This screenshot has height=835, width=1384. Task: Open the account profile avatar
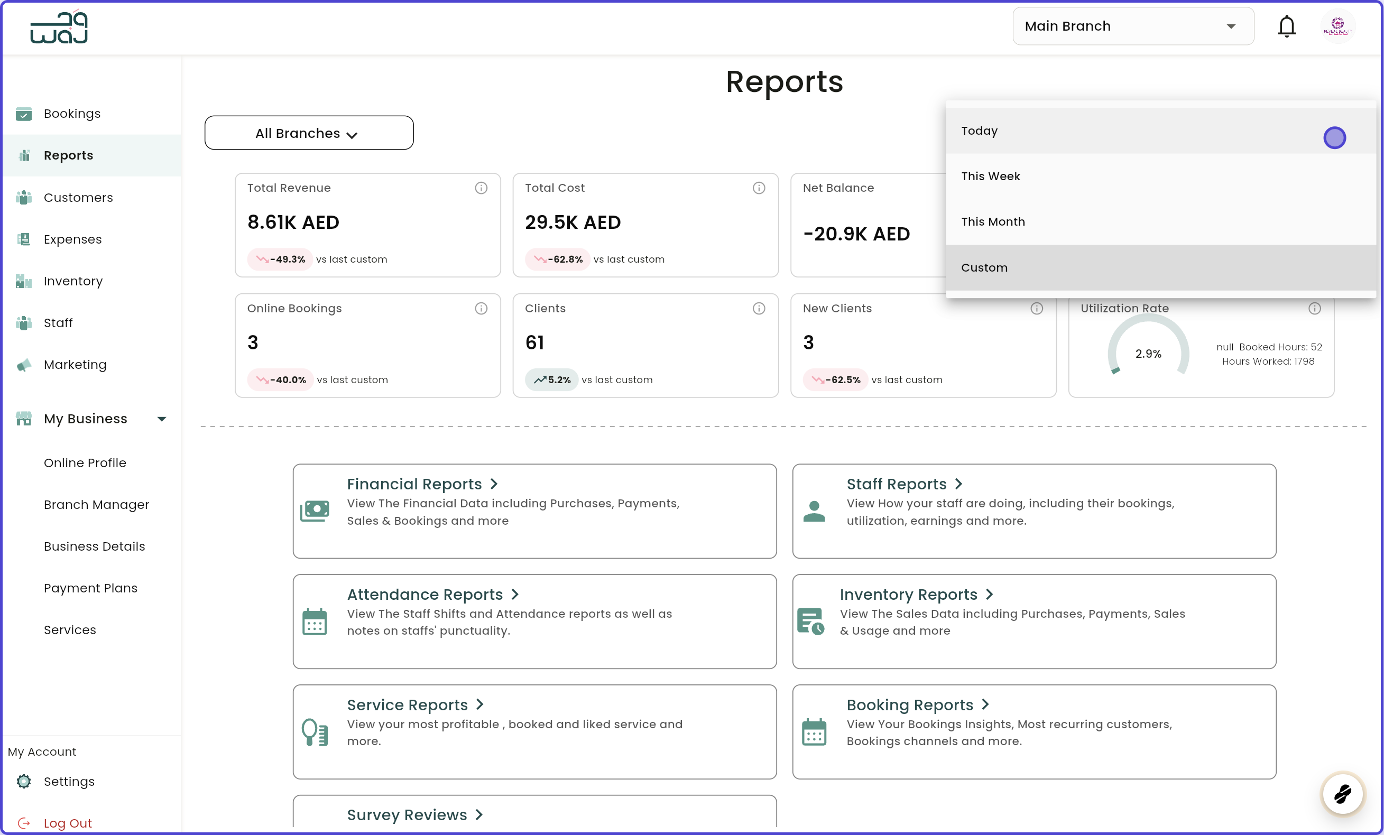coord(1339,26)
